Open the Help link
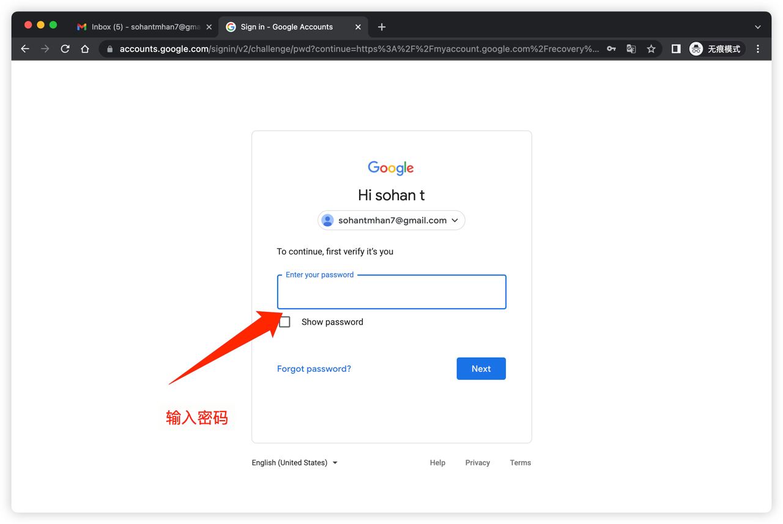Screen dimensions: 783x524 click(437, 463)
